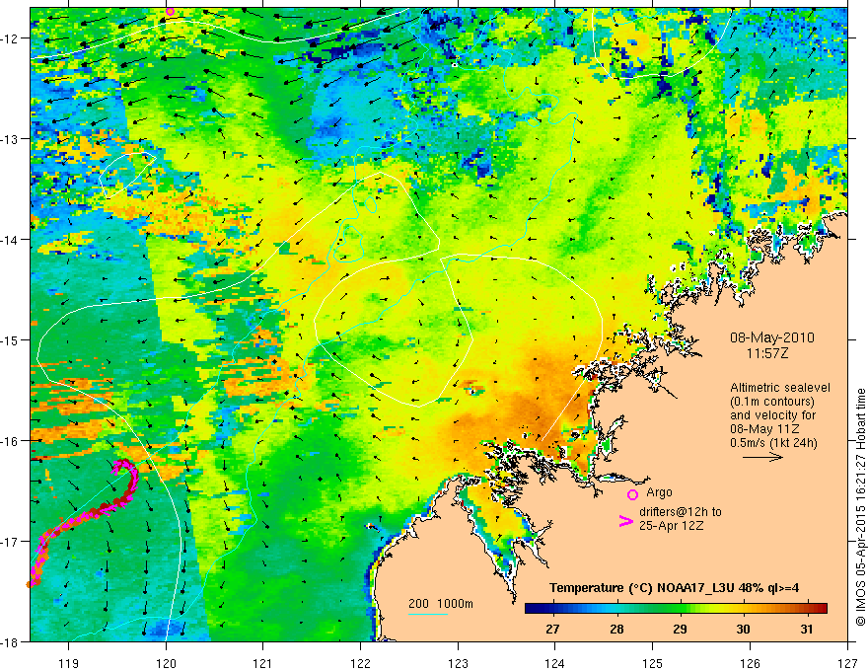Click the longitude axis label '121'
This screenshot has height=671, width=868.
click(x=262, y=663)
